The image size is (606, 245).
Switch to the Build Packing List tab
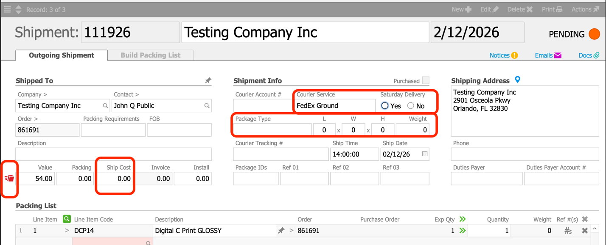point(150,55)
